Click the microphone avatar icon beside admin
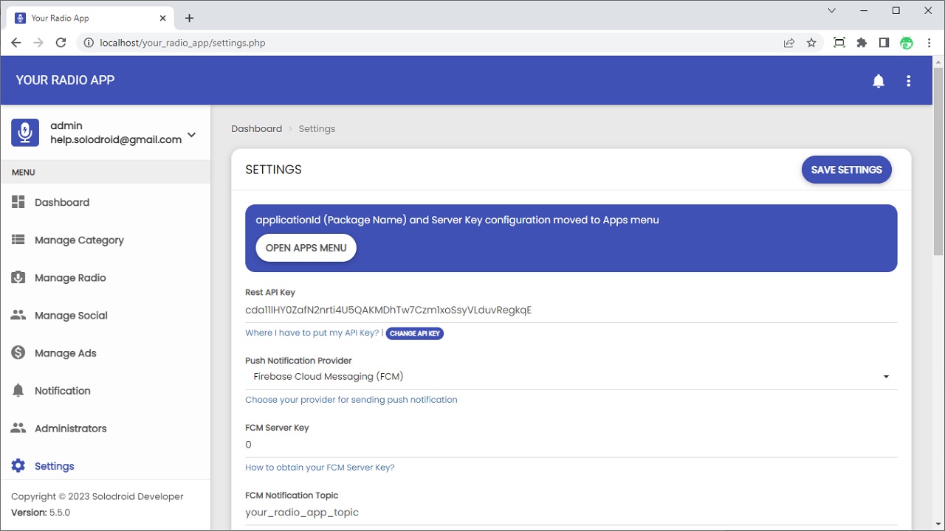945x531 pixels. click(x=25, y=133)
